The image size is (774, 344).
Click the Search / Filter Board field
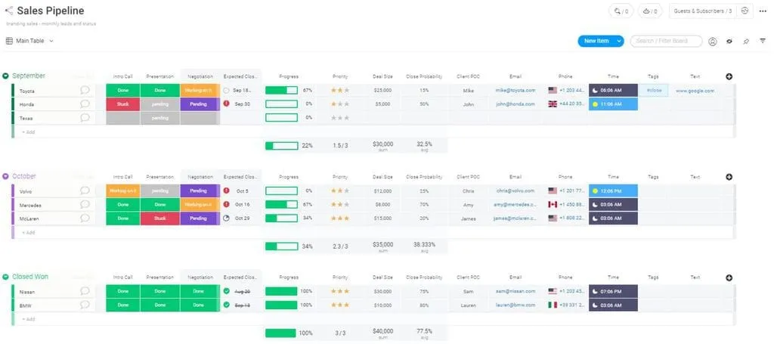coord(666,41)
